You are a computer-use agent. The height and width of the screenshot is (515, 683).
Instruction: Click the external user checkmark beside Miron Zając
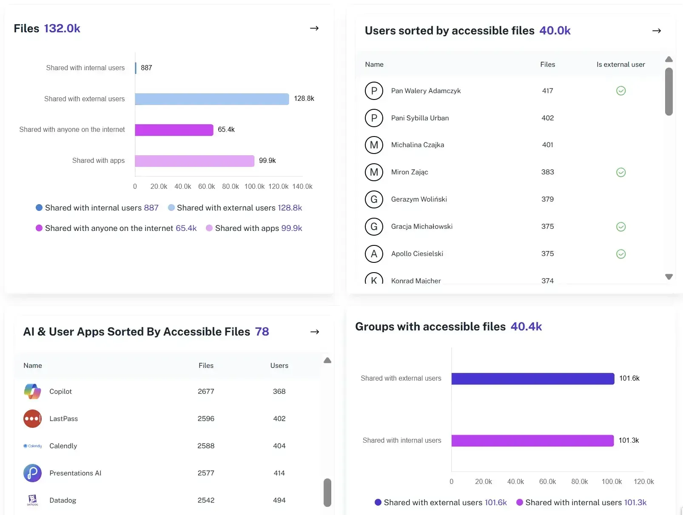[620, 172]
